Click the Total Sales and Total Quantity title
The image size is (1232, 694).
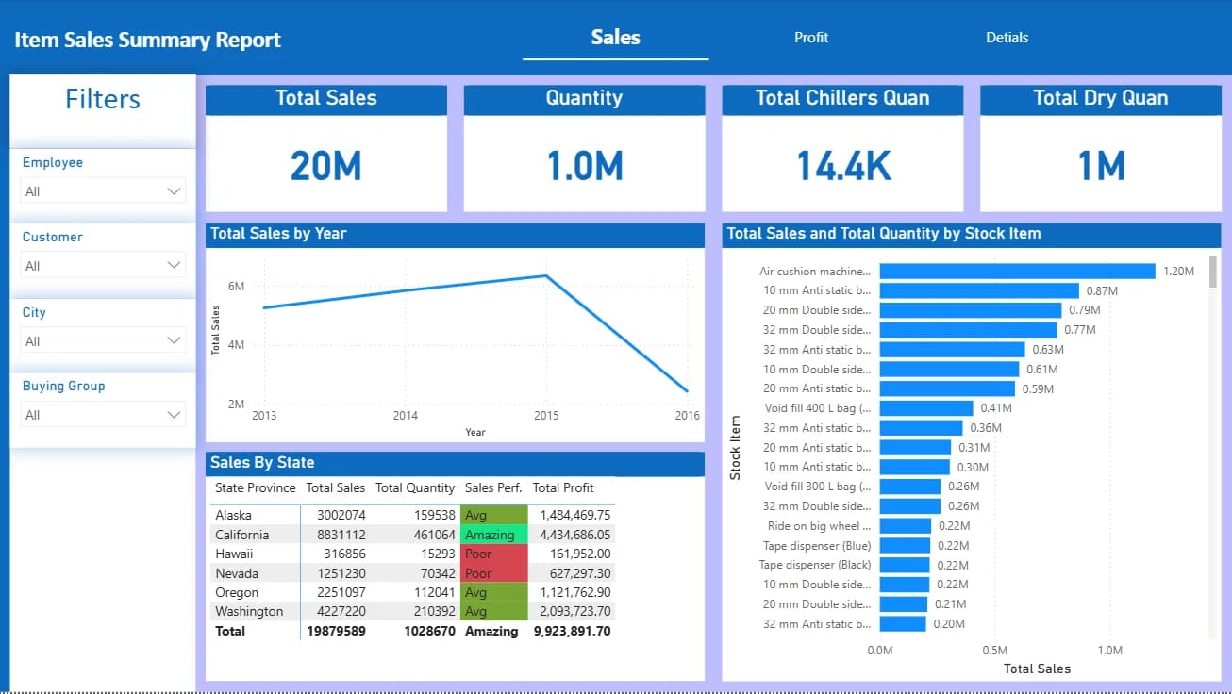click(x=884, y=233)
